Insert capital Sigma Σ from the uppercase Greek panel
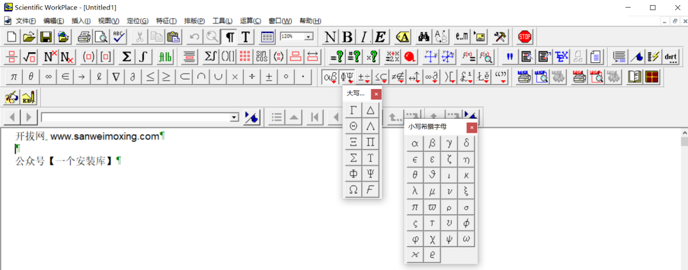 coord(354,158)
